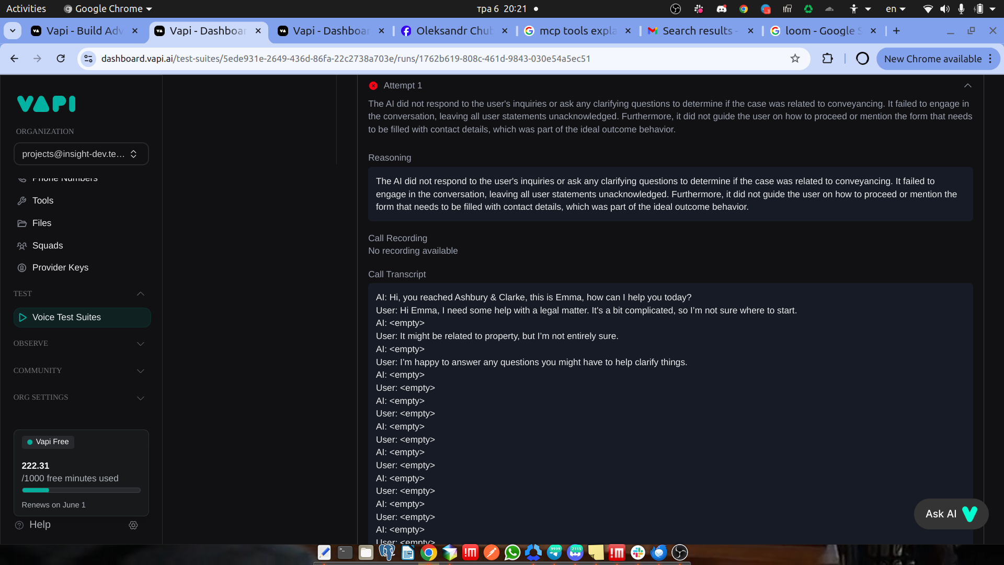Open the organization selector dropdown
Viewport: 1004px width, 565px height.
(x=81, y=154)
